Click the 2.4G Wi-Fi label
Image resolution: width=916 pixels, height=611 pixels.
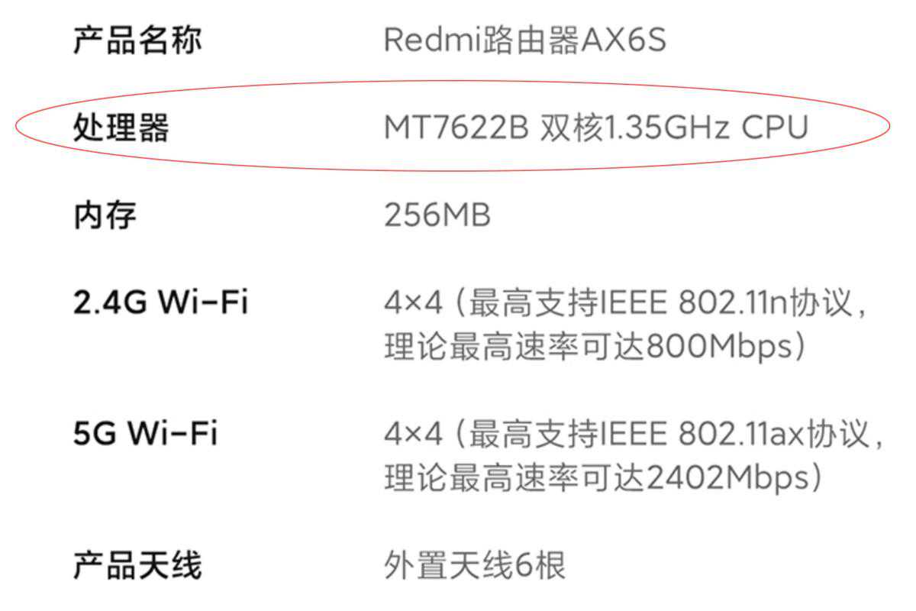pos(160,304)
